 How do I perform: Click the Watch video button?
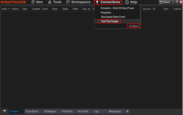coord(165,2)
